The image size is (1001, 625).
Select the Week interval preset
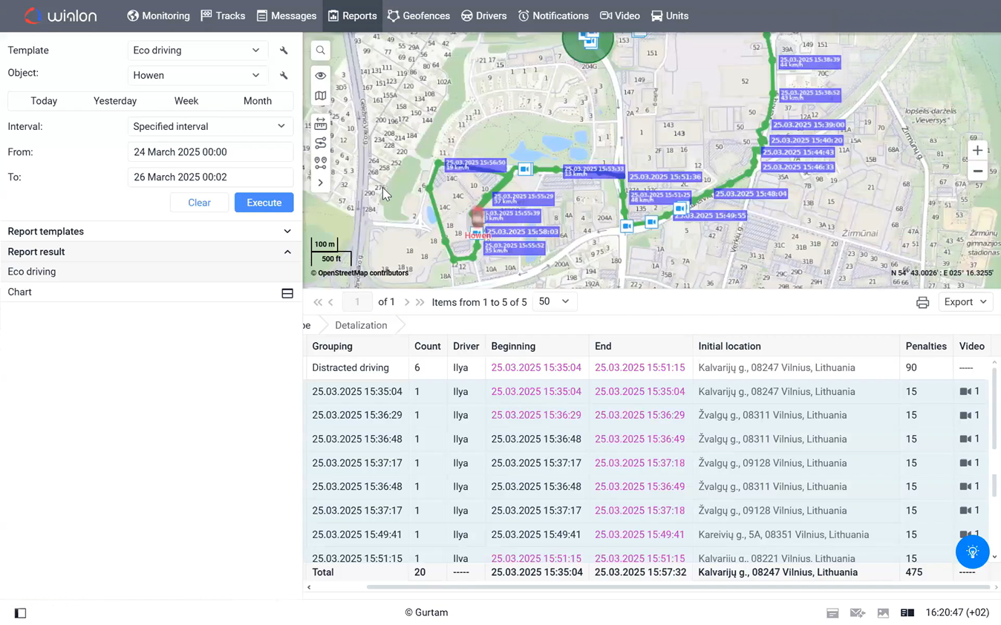186,101
